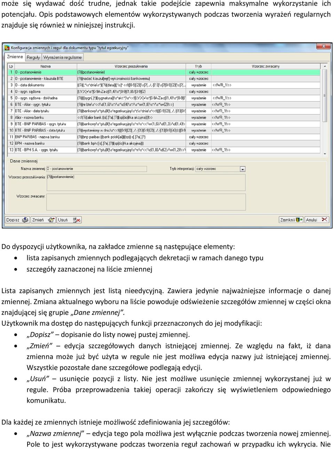The image size is (334, 449).
Task: Click the Zamknij button
Action: (x=291, y=220)
